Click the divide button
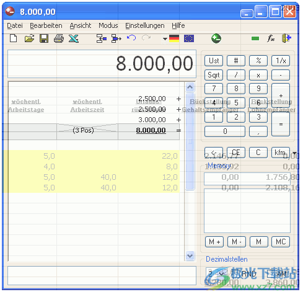The width and height of the screenshot is (303, 297). (236, 75)
